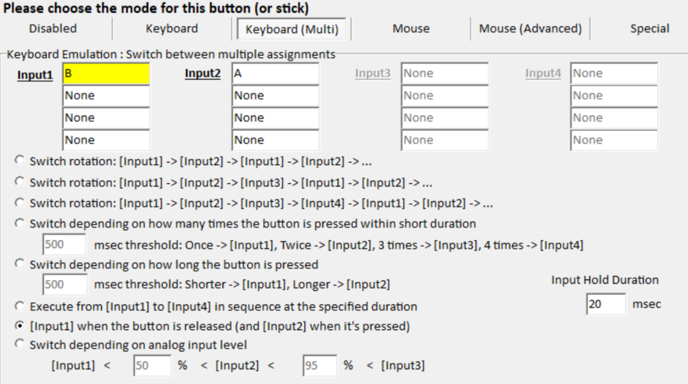Click the Input1 label heading

pyautogui.click(x=35, y=75)
